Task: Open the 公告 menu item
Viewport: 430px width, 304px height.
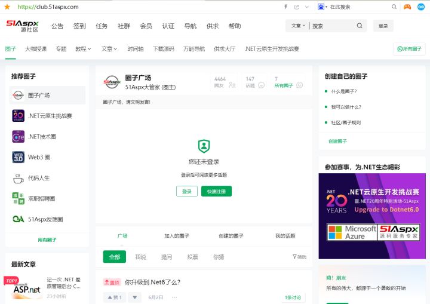Action: [57, 26]
